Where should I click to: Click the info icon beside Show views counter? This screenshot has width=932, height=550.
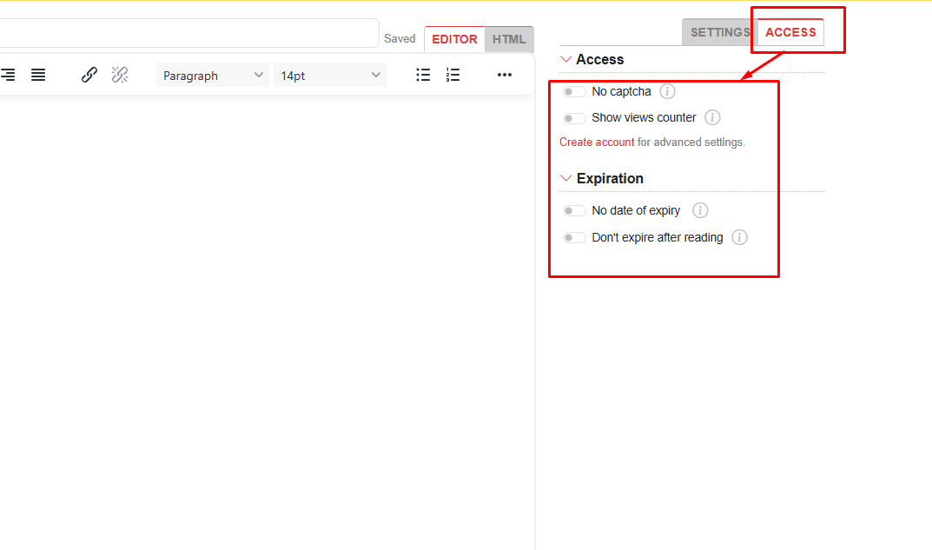pyautogui.click(x=712, y=117)
